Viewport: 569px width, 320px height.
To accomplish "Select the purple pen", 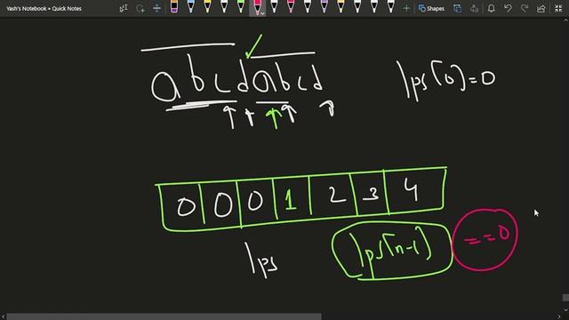I will 324,7.
